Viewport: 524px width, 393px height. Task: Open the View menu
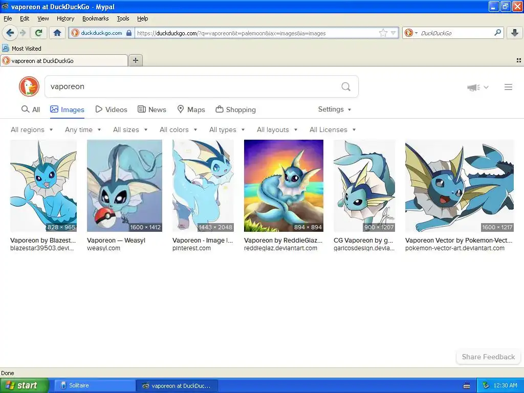pyautogui.click(x=43, y=18)
